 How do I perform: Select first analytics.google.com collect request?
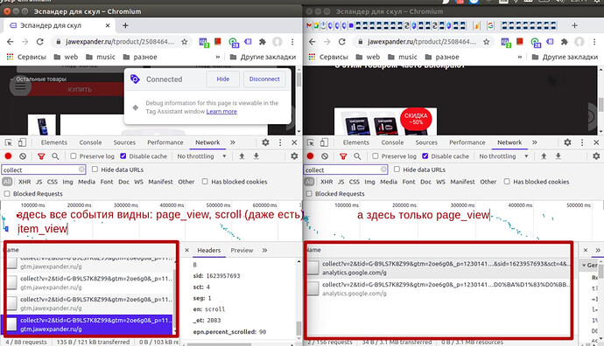439,268
